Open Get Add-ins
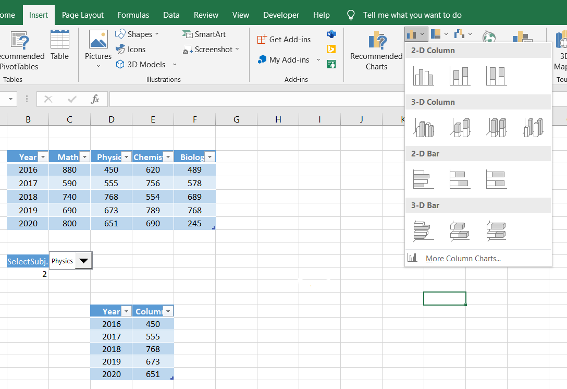The height and width of the screenshot is (389, 567). pyautogui.click(x=284, y=40)
